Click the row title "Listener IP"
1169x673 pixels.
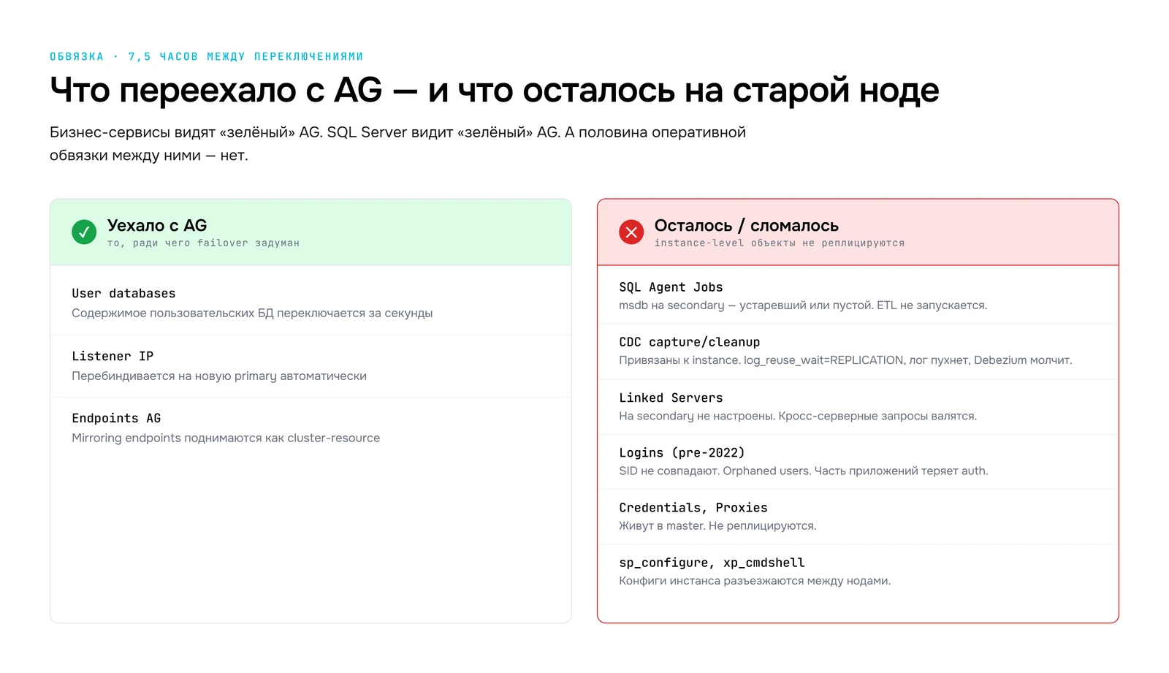[113, 356]
